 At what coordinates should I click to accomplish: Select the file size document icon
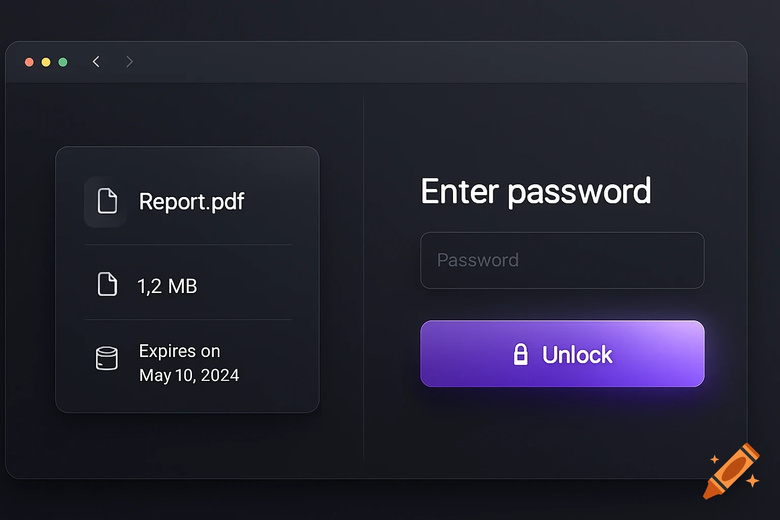107,285
